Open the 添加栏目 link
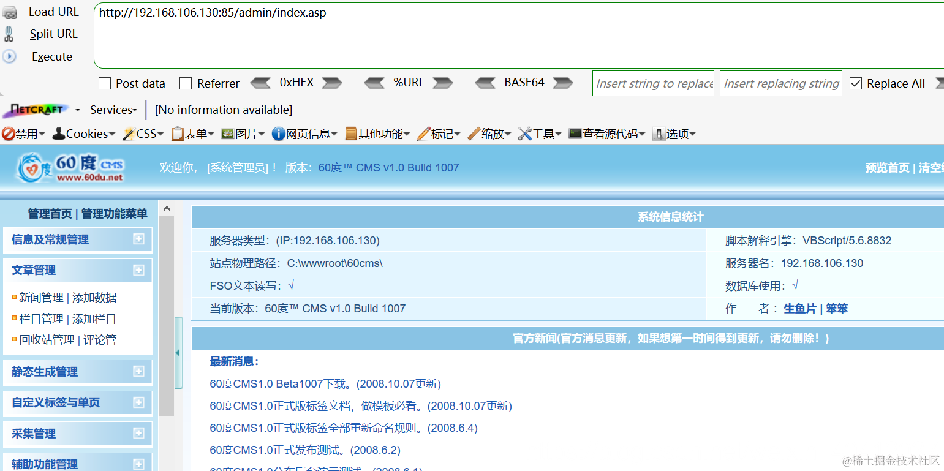Viewport: 944px width, 471px height. click(x=94, y=318)
